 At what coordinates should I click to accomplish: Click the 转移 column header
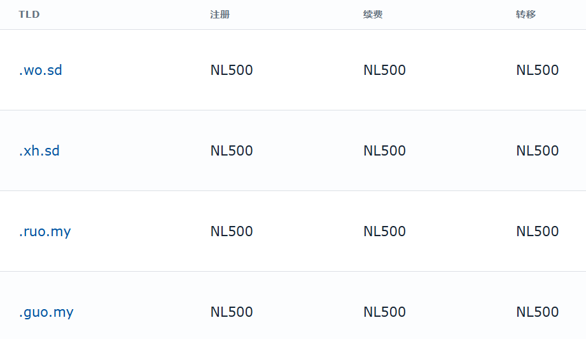coord(526,15)
